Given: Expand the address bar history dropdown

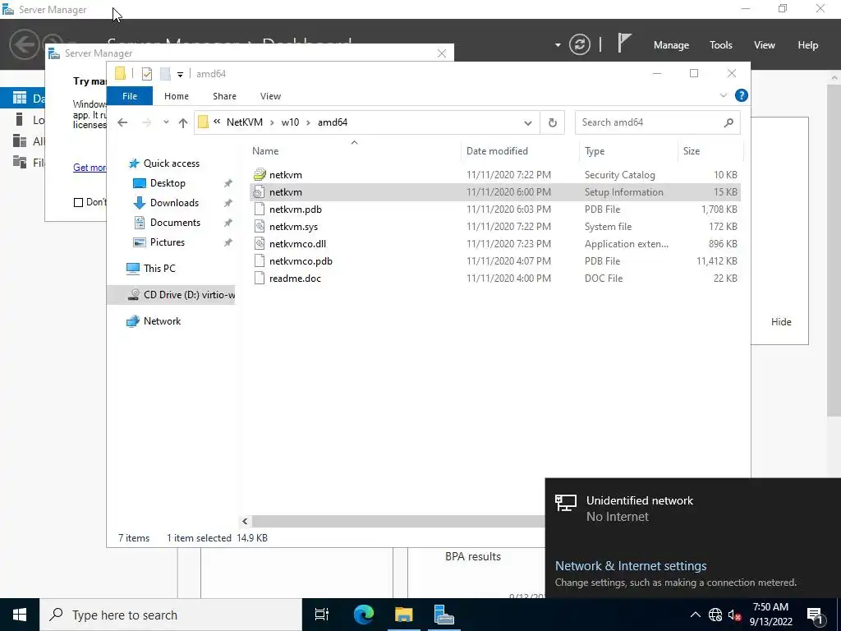Looking at the screenshot, I should (x=528, y=123).
